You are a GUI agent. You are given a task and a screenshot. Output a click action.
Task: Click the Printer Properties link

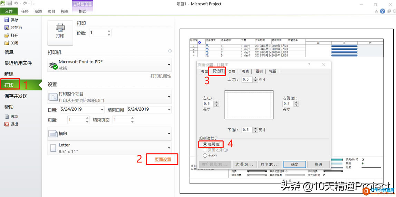pos(161,76)
